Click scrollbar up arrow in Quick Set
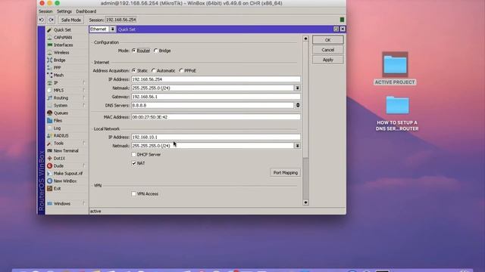485x272 pixels. (x=305, y=39)
